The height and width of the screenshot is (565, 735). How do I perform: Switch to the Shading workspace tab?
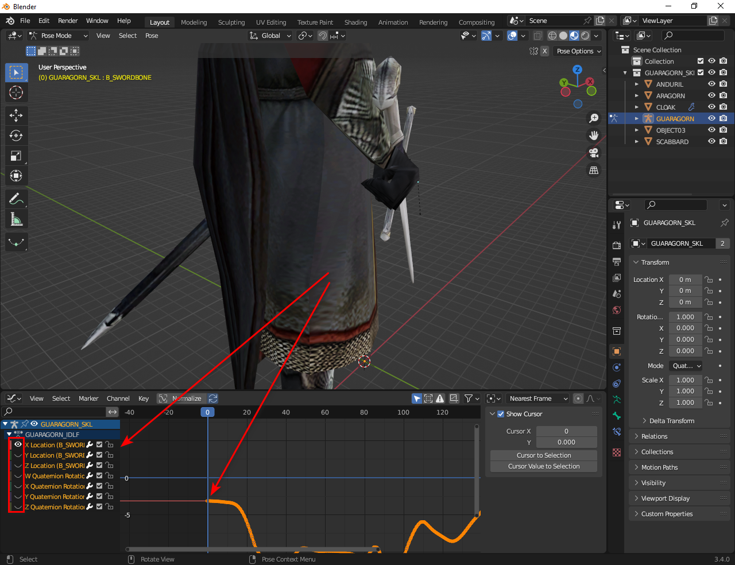coord(355,22)
